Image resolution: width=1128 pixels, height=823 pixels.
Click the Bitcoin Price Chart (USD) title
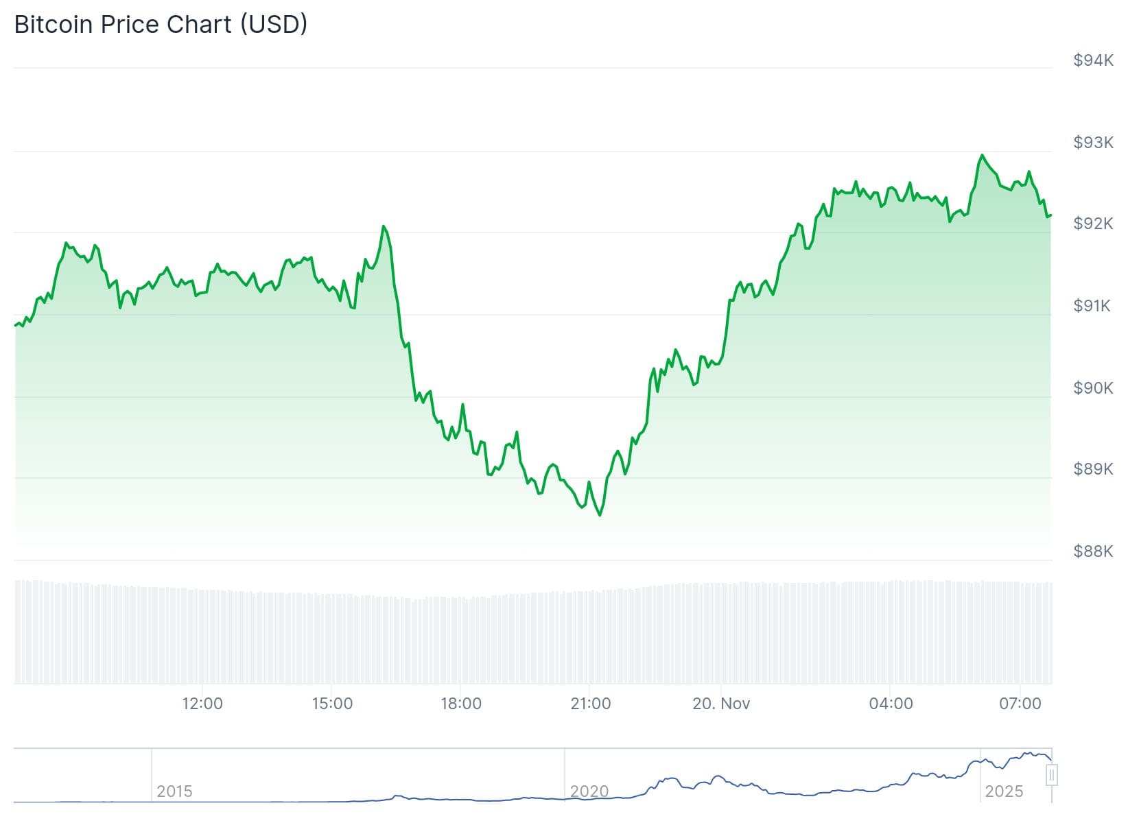pyautogui.click(x=161, y=24)
